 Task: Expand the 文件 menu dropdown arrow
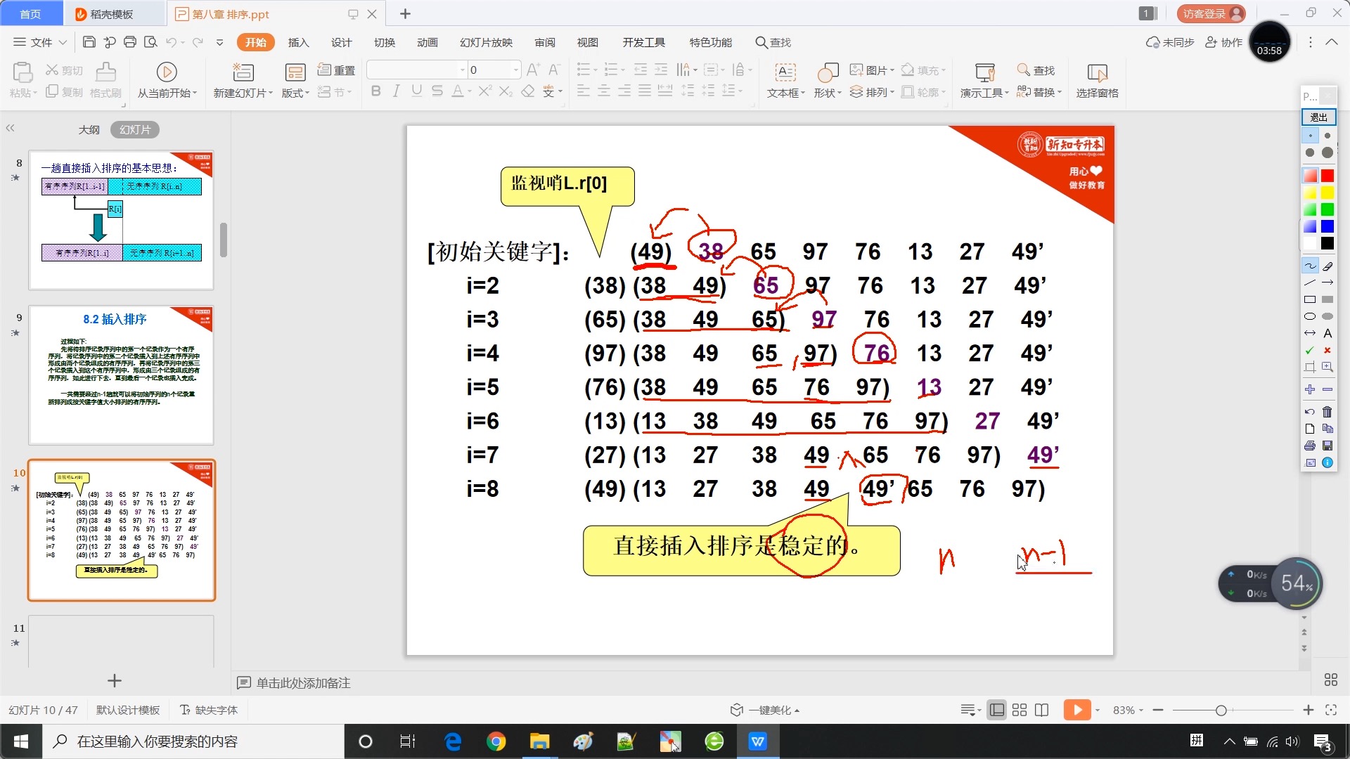point(63,42)
